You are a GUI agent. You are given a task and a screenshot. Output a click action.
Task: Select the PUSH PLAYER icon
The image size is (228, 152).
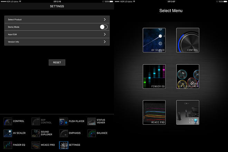(x=64, y=121)
